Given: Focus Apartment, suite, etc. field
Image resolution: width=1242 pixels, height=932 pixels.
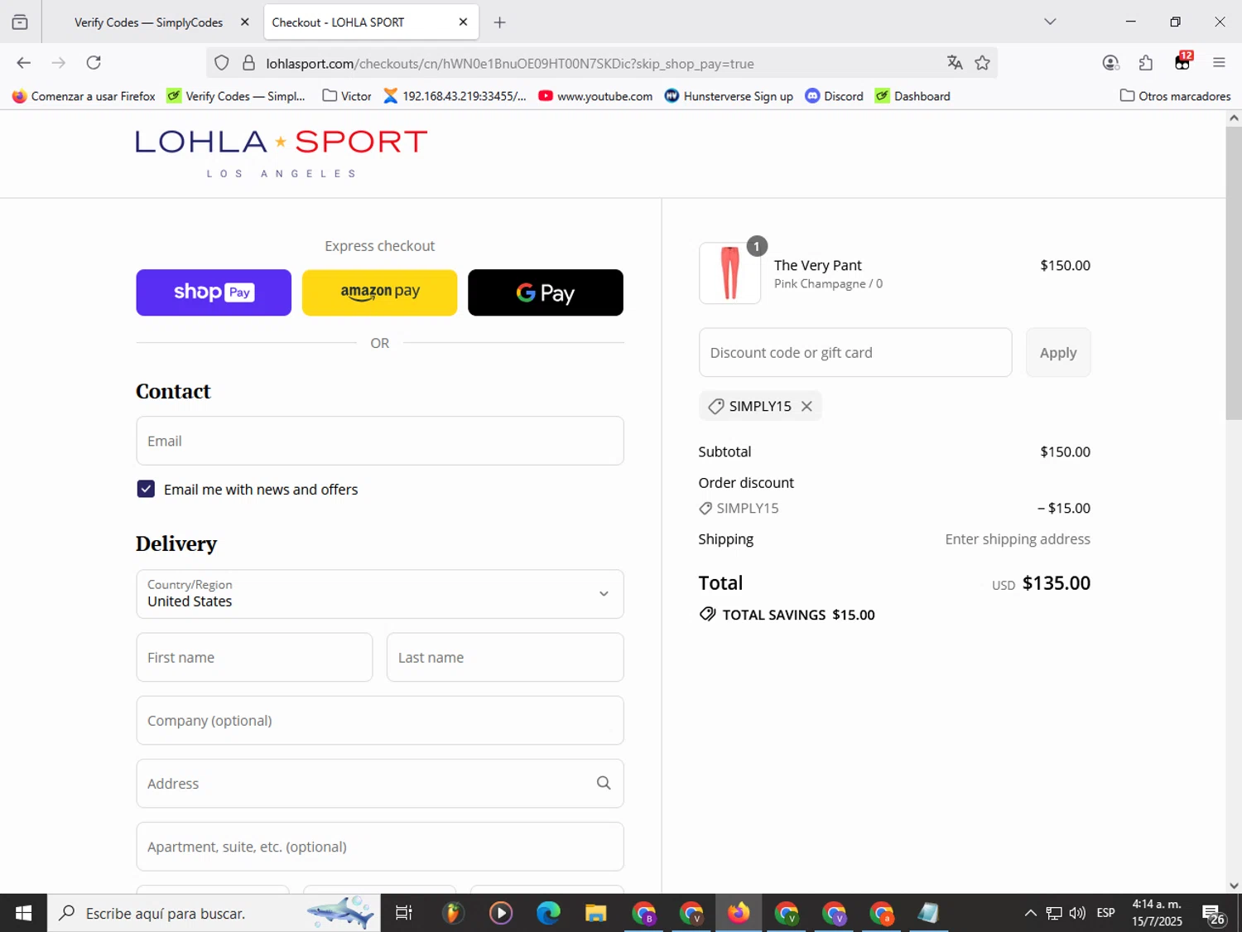Looking at the screenshot, I should pyautogui.click(x=380, y=847).
